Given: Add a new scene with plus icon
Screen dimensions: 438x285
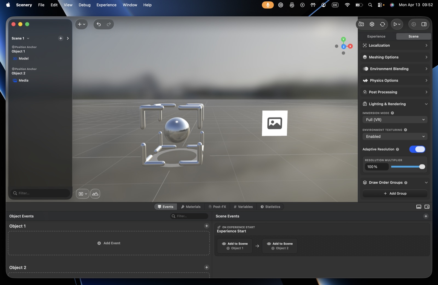Looking at the screenshot, I should point(61,38).
